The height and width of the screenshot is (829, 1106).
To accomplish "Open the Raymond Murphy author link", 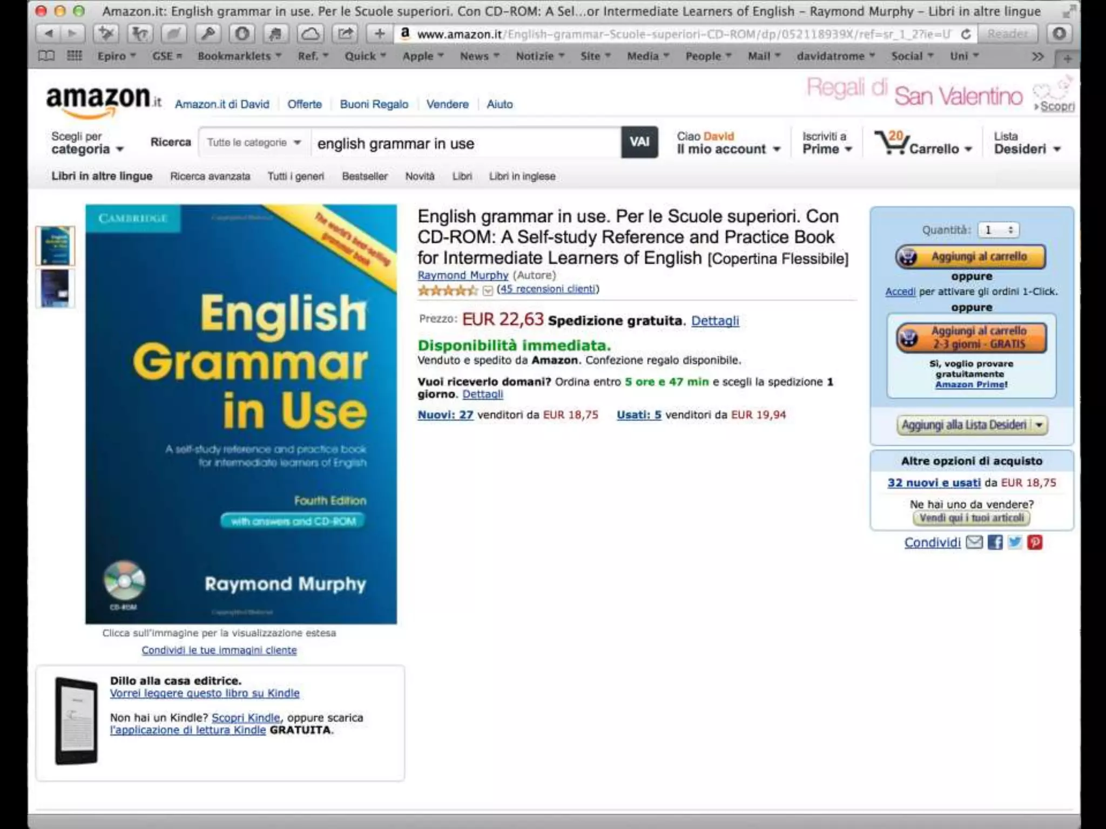I will click(x=463, y=275).
